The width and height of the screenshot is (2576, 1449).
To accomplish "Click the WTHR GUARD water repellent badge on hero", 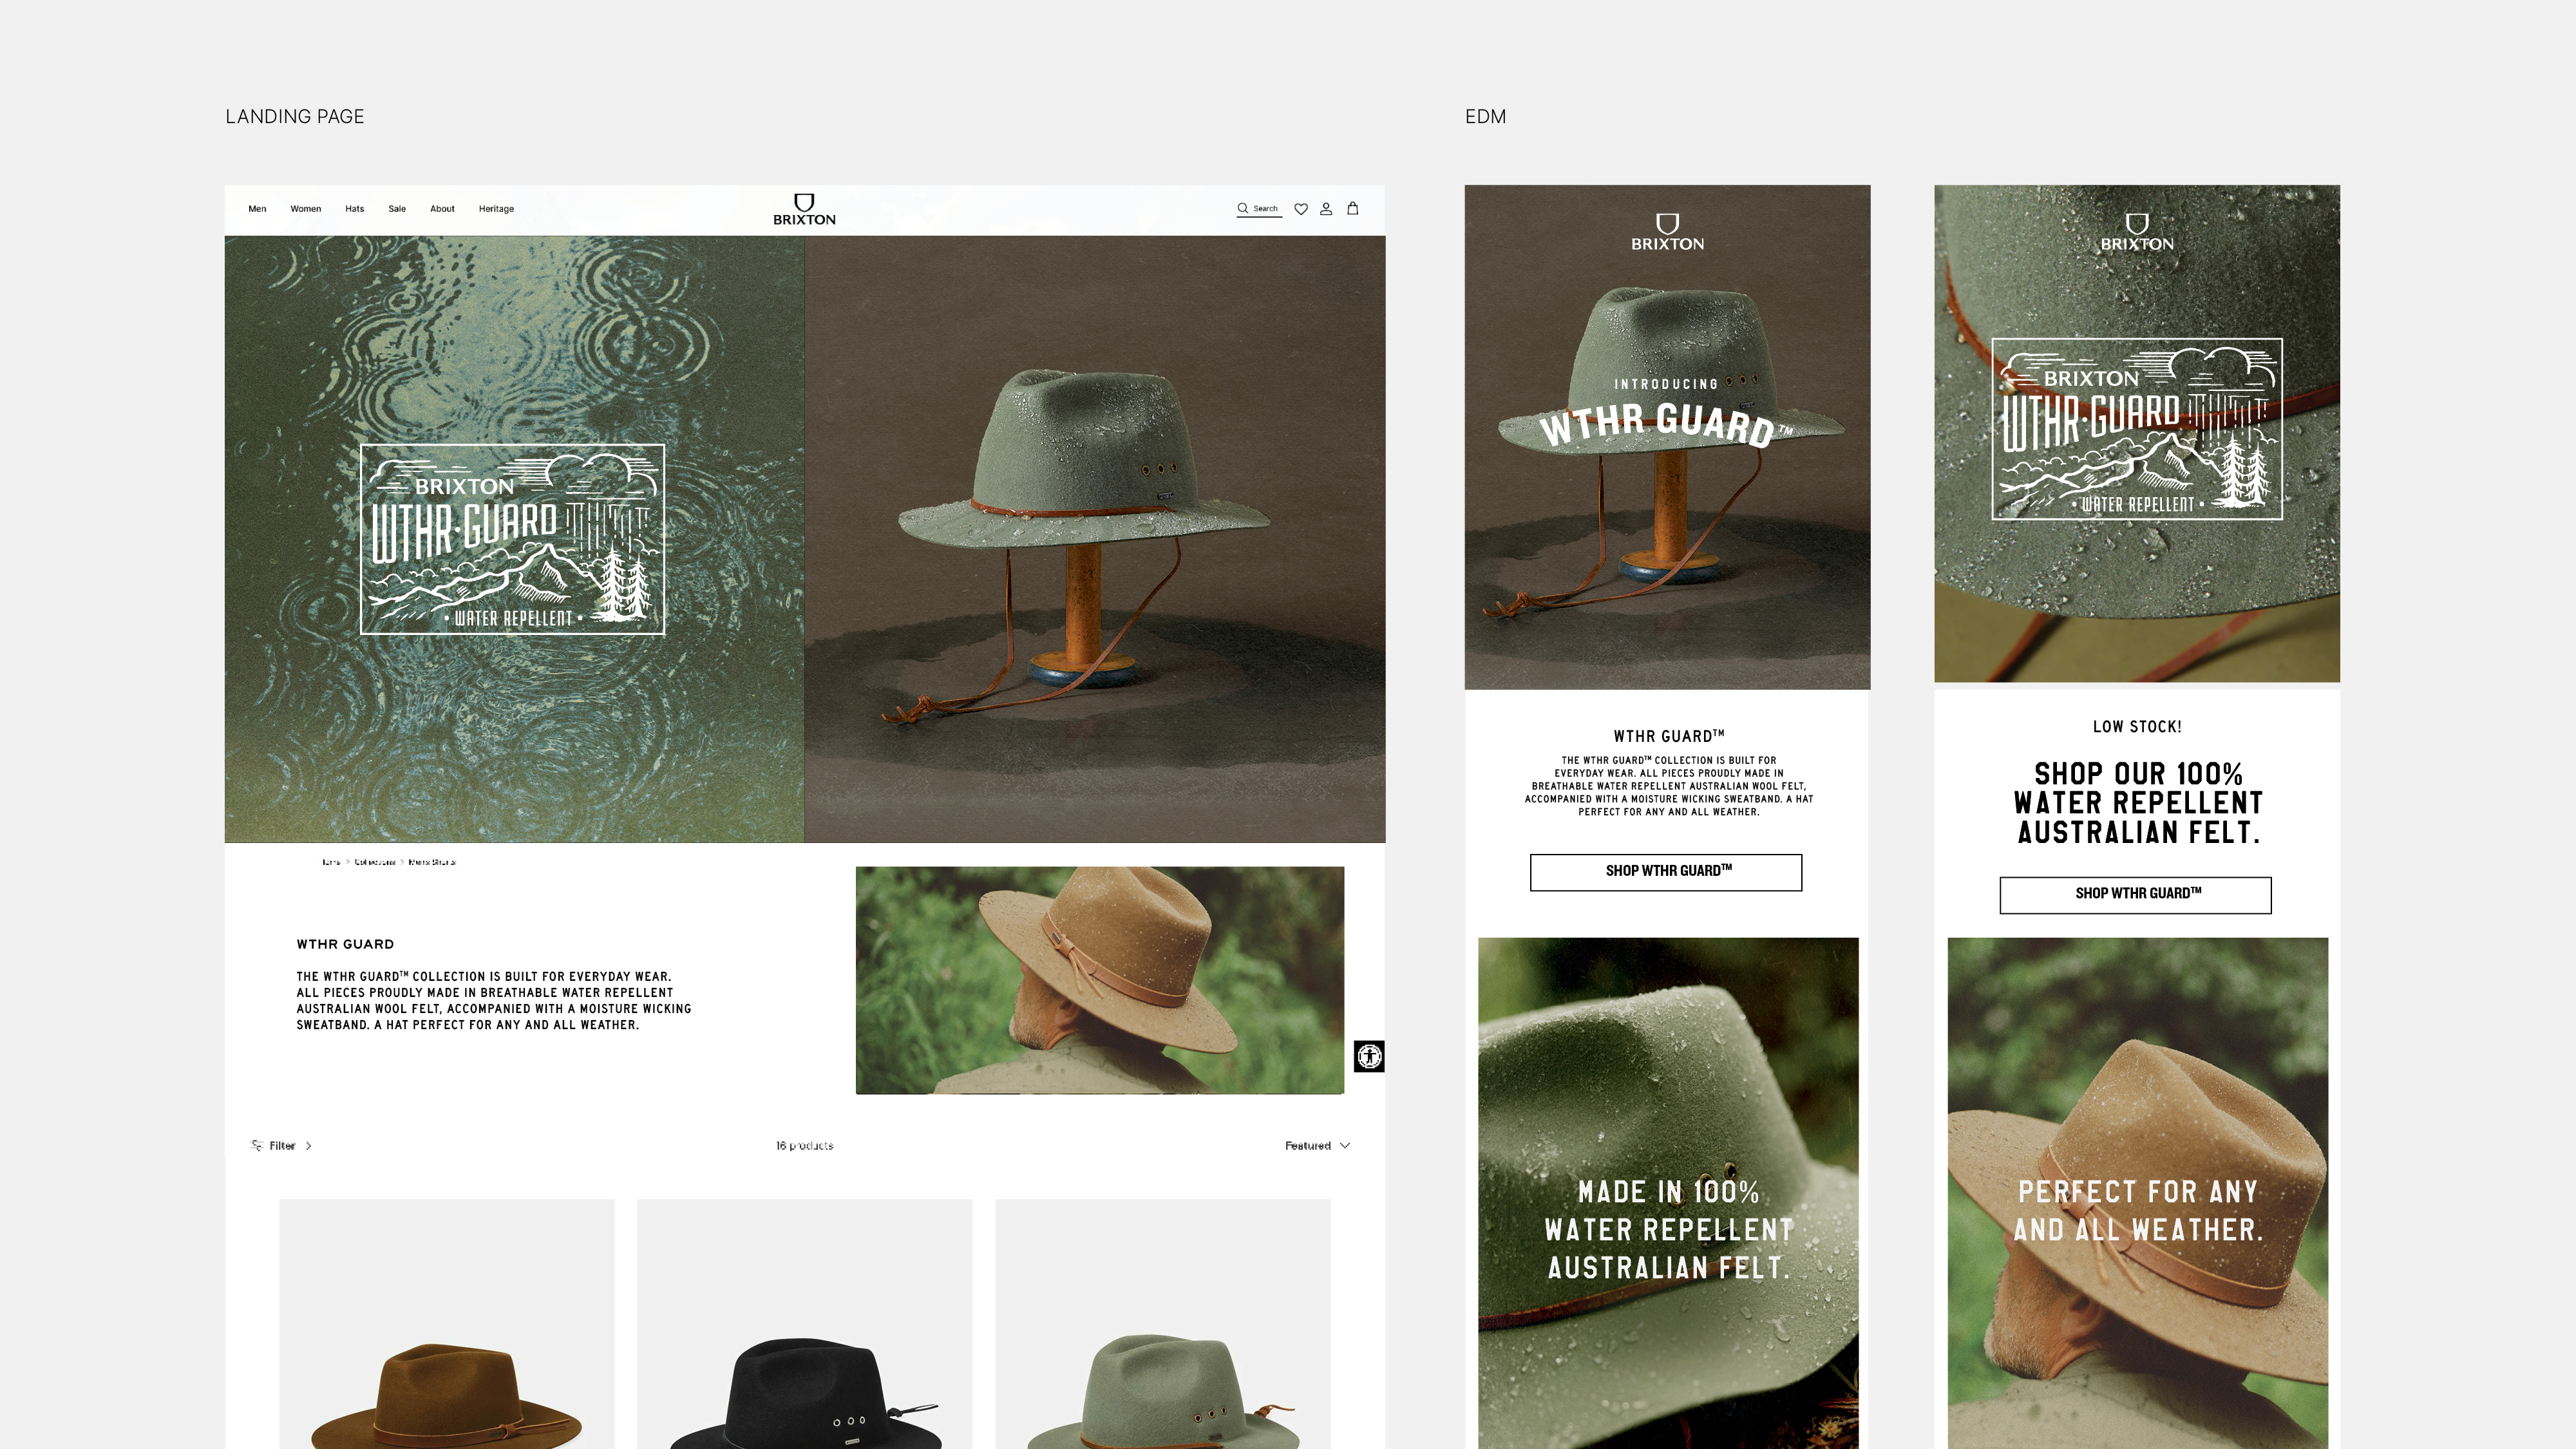I will [x=512, y=539].
